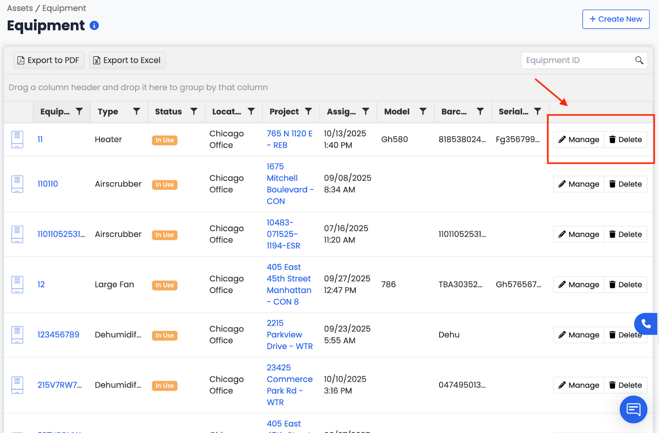Open the Equipment info icon beside the title
The width and height of the screenshot is (659, 433).
coord(94,26)
